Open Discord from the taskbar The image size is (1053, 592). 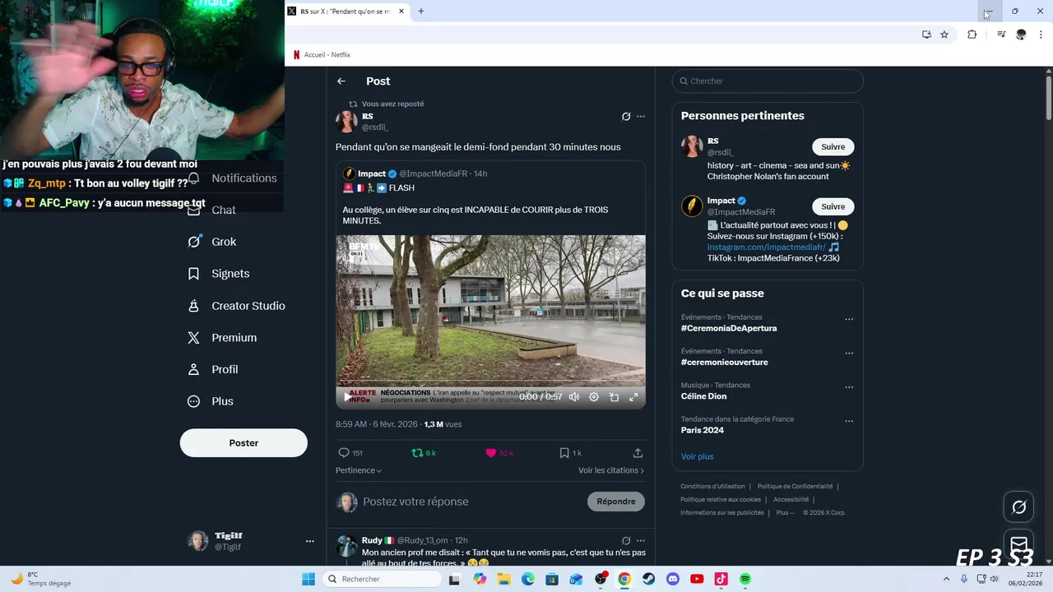pos(673,579)
